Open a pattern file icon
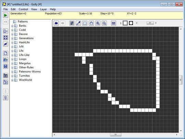Screen dimensions: 185x139 point(5,60)
